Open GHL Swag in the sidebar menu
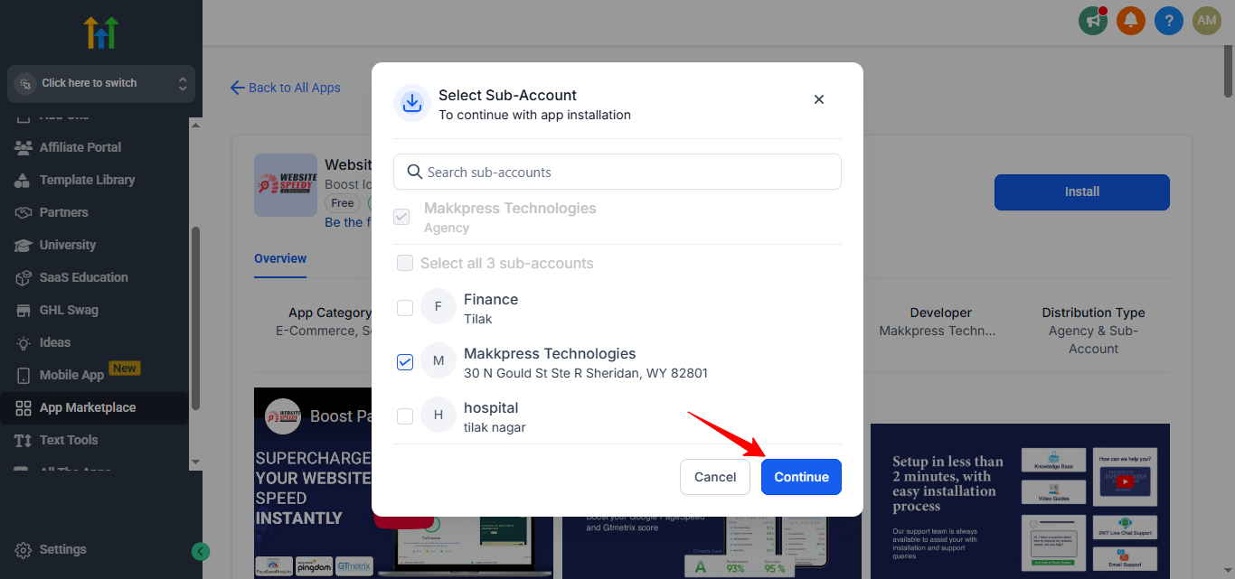Image resolution: width=1235 pixels, height=579 pixels. coord(69,310)
